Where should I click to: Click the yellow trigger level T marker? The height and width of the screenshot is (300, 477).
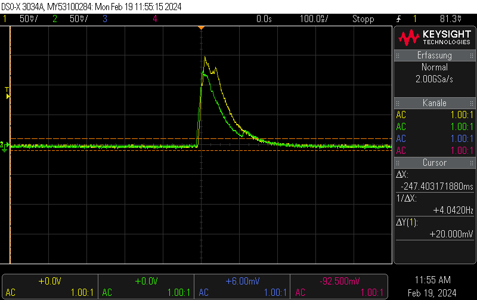[x=7, y=93]
